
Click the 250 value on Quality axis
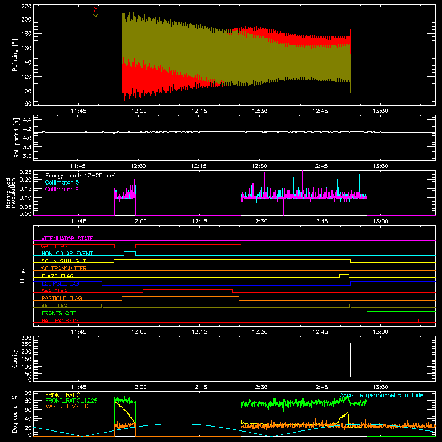pyautogui.click(x=27, y=344)
